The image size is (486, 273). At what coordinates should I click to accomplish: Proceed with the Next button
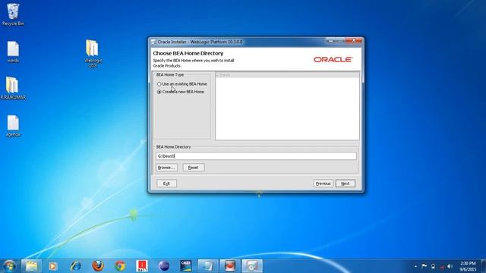click(346, 184)
